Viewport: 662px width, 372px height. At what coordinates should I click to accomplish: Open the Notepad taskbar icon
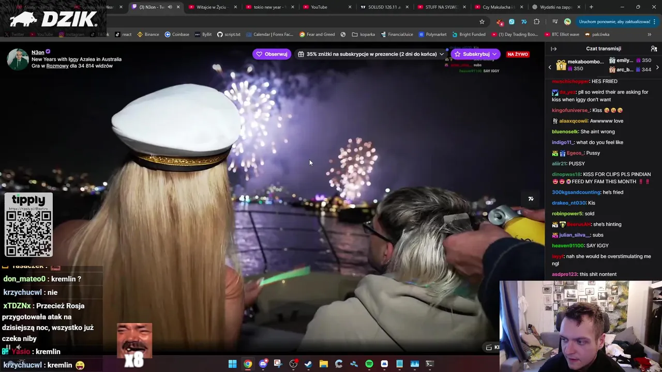point(399,364)
